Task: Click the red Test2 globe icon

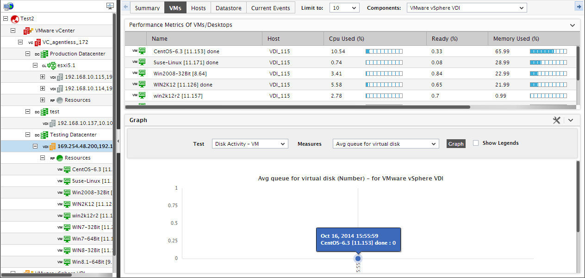Action: (x=14, y=19)
